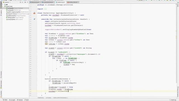Screen dimensions: 179x101
Task: Open gradle.properties (Project Properties) file
Action: pyautogui.click(x=16, y=16)
